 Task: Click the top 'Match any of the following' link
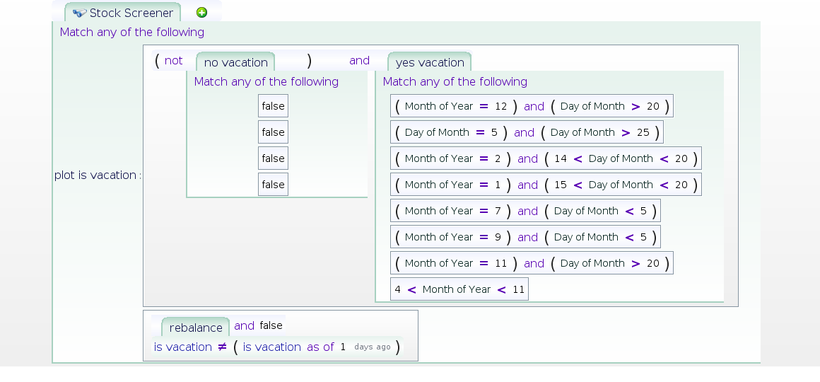tap(131, 32)
